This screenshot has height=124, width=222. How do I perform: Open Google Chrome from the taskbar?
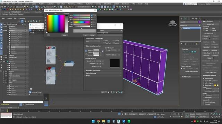98,121
